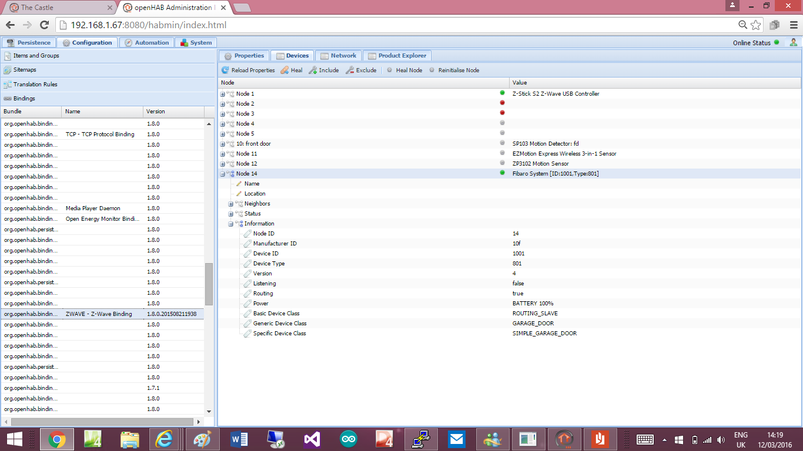Image resolution: width=803 pixels, height=451 pixels.
Task: Click the bindings list vertical scrollbar thumb
Action: (x=209, y=284)
